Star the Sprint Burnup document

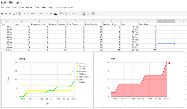tap(22, 2)
